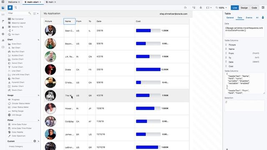Viewport: 267px width, 150px height.
Task: Select the Picture entry in Table Columns
Action: (232, 45)
